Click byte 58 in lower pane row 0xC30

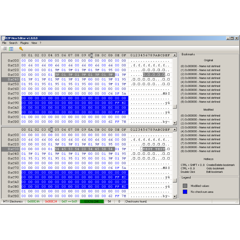[x=104, y=149]
